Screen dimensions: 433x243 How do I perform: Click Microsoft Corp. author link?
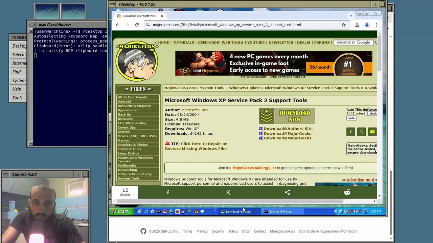click(195, 110)
